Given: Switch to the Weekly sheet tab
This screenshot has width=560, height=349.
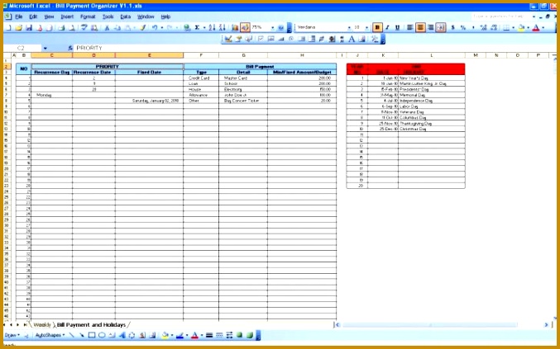Looking at the screenshot, I should pos(42,325).
